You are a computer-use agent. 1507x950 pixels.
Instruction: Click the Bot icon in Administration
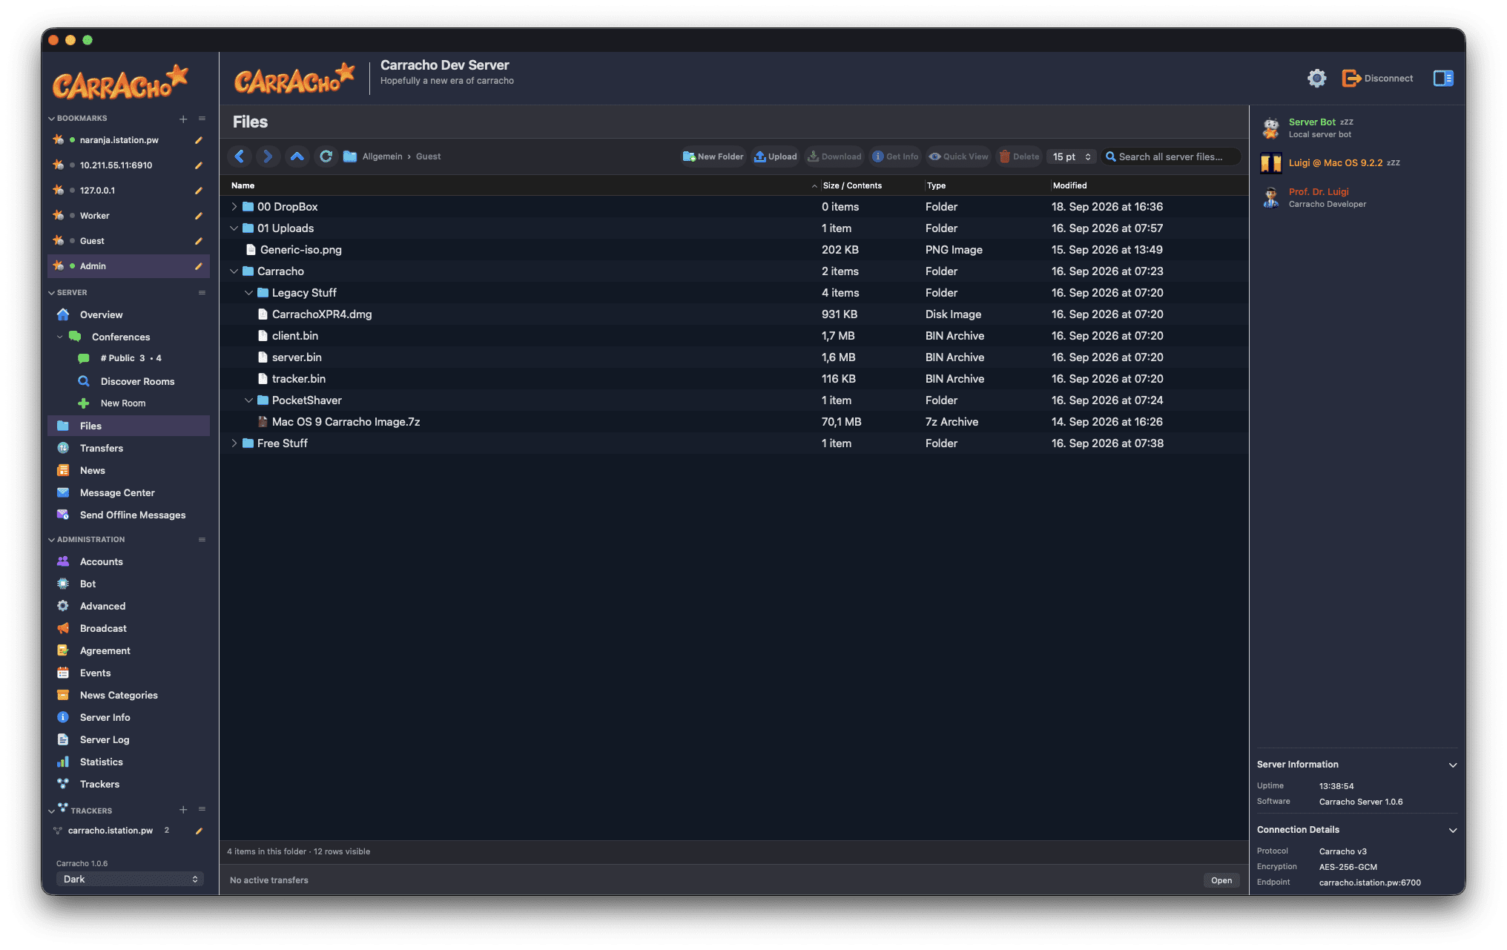[x=63, y=584]
